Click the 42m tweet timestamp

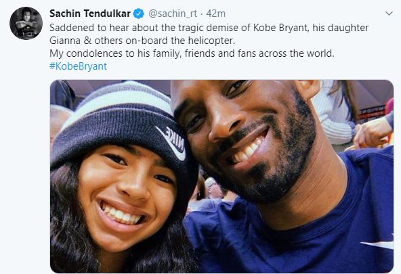coord(215,14)
